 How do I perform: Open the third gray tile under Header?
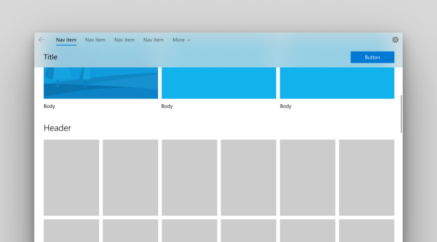[x=190, y=177]
